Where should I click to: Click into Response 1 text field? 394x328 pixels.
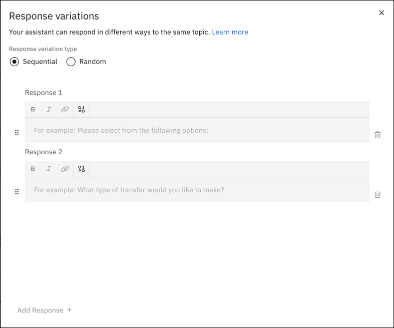(x=197, y=131)
